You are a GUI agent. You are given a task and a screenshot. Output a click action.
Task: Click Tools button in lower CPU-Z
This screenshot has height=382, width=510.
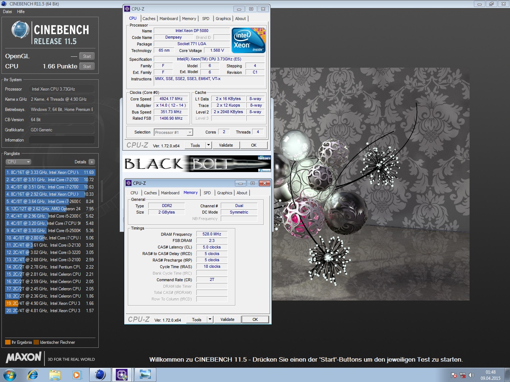[197, 319]
